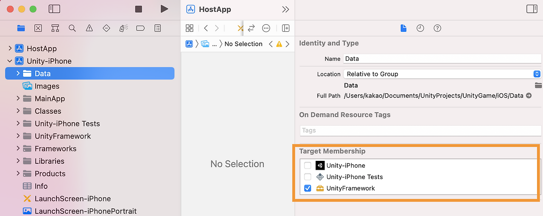Image resolution: width=543 pixels, height=216 pixels.
Task: Expand the UnityFramework group
Action: pos(18,136)
